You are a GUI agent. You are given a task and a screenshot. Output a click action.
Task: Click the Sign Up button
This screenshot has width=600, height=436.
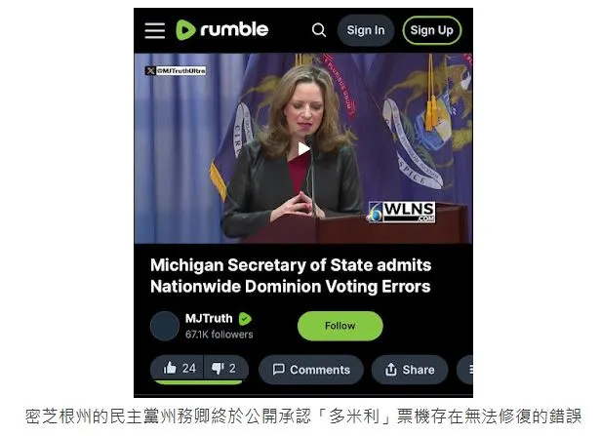pyautogui.click(x=431, y=30)
